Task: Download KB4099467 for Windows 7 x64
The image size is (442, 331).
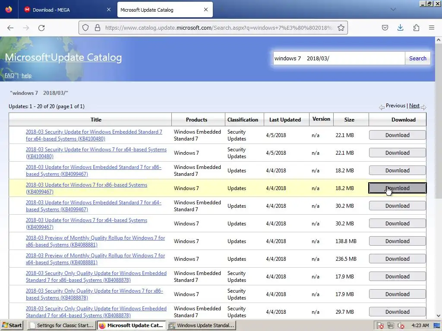Action: [397, 224]
